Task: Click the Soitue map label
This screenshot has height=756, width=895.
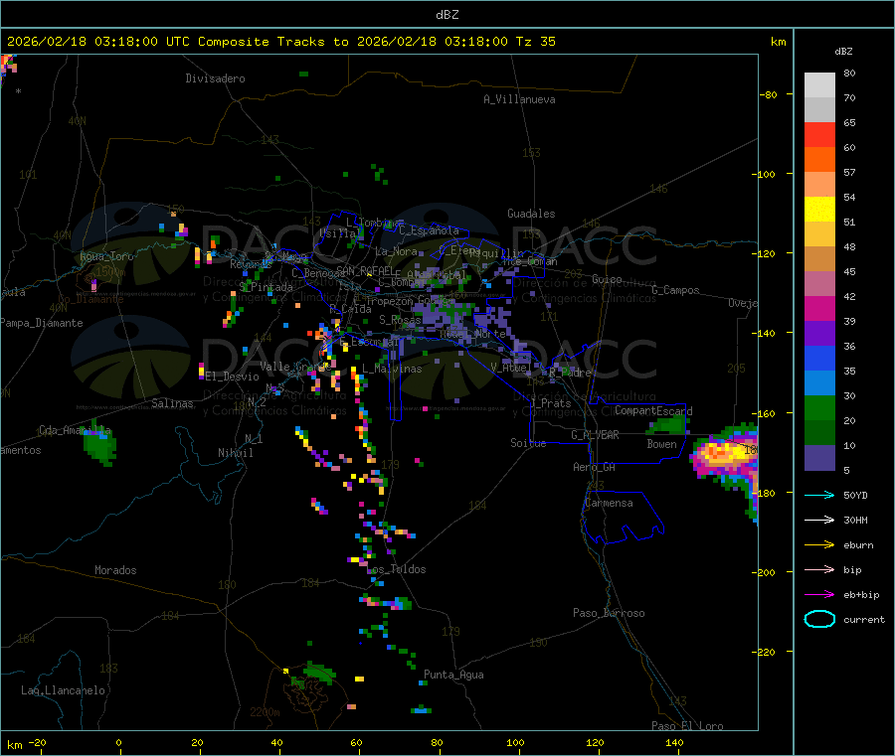Action: [528, 443]
